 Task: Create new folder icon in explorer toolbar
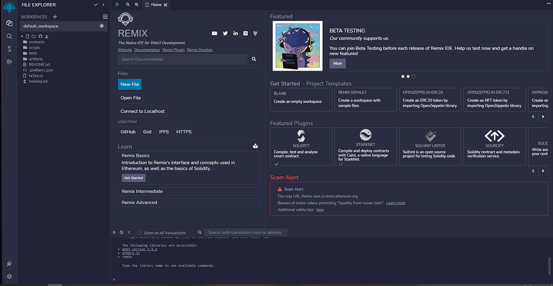(x=34, y=36)
